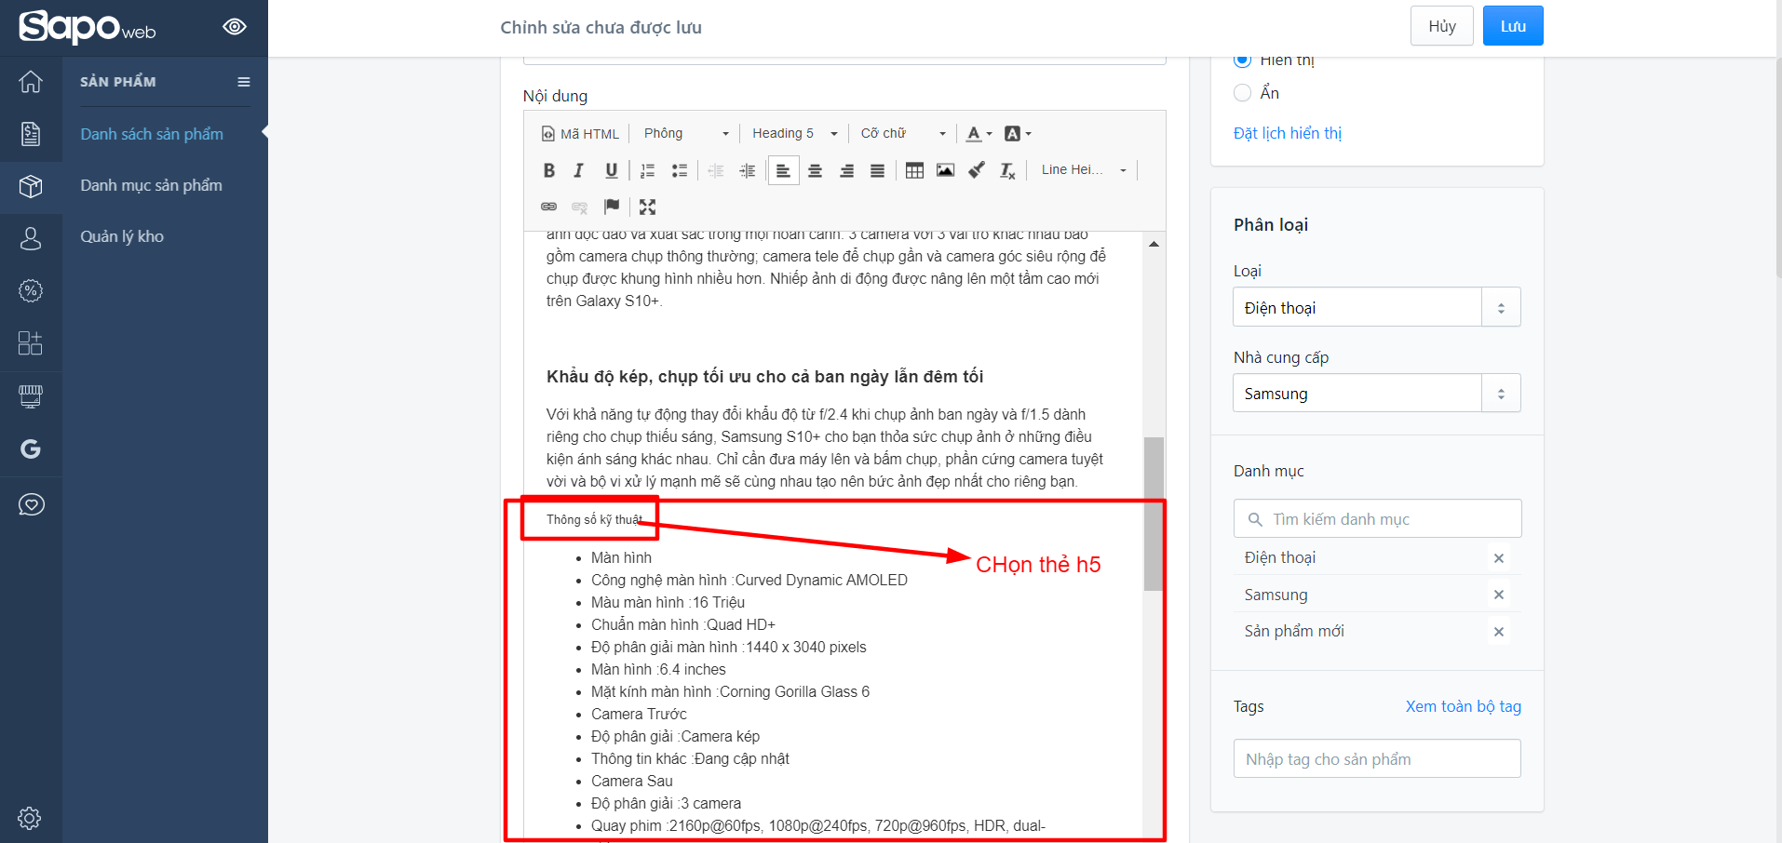Image resolution: width=1782 pixels, height=843 pixels.
Task: Toggle underline formatting
Action: pos(611,170)
